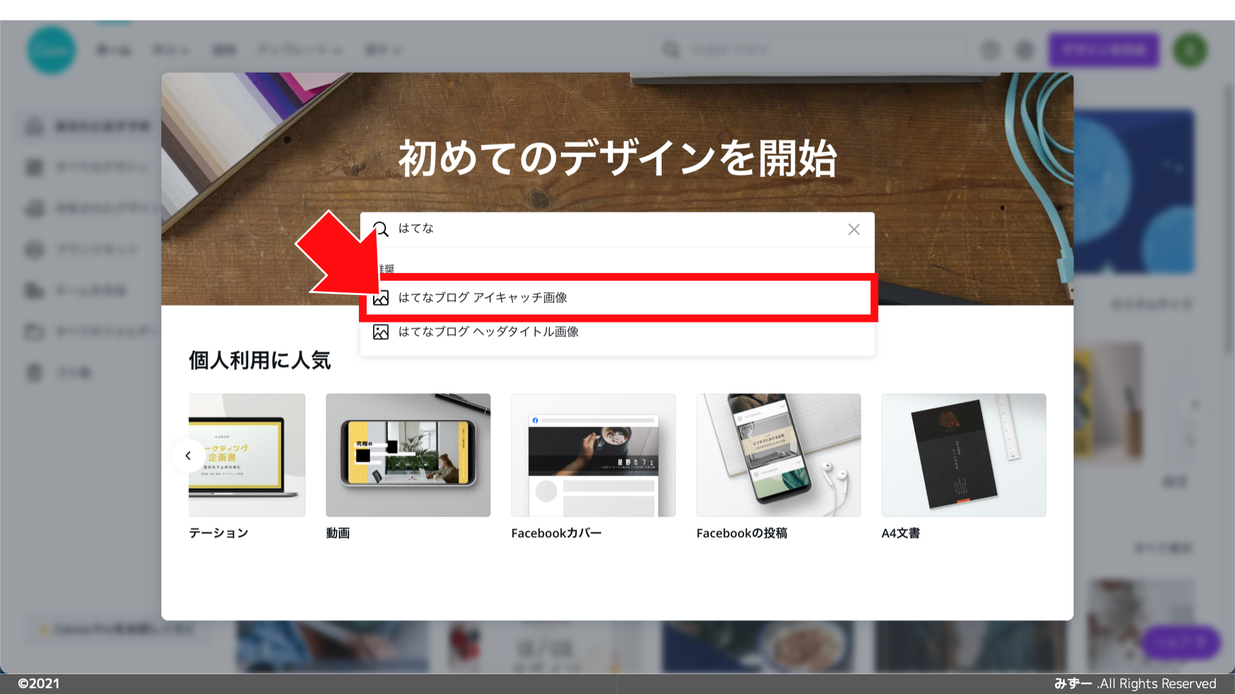Screen dimensions: 1235x694
Task: Open the presentation design thumbnail
Action: pyautogui.click(x=247, y=455)
